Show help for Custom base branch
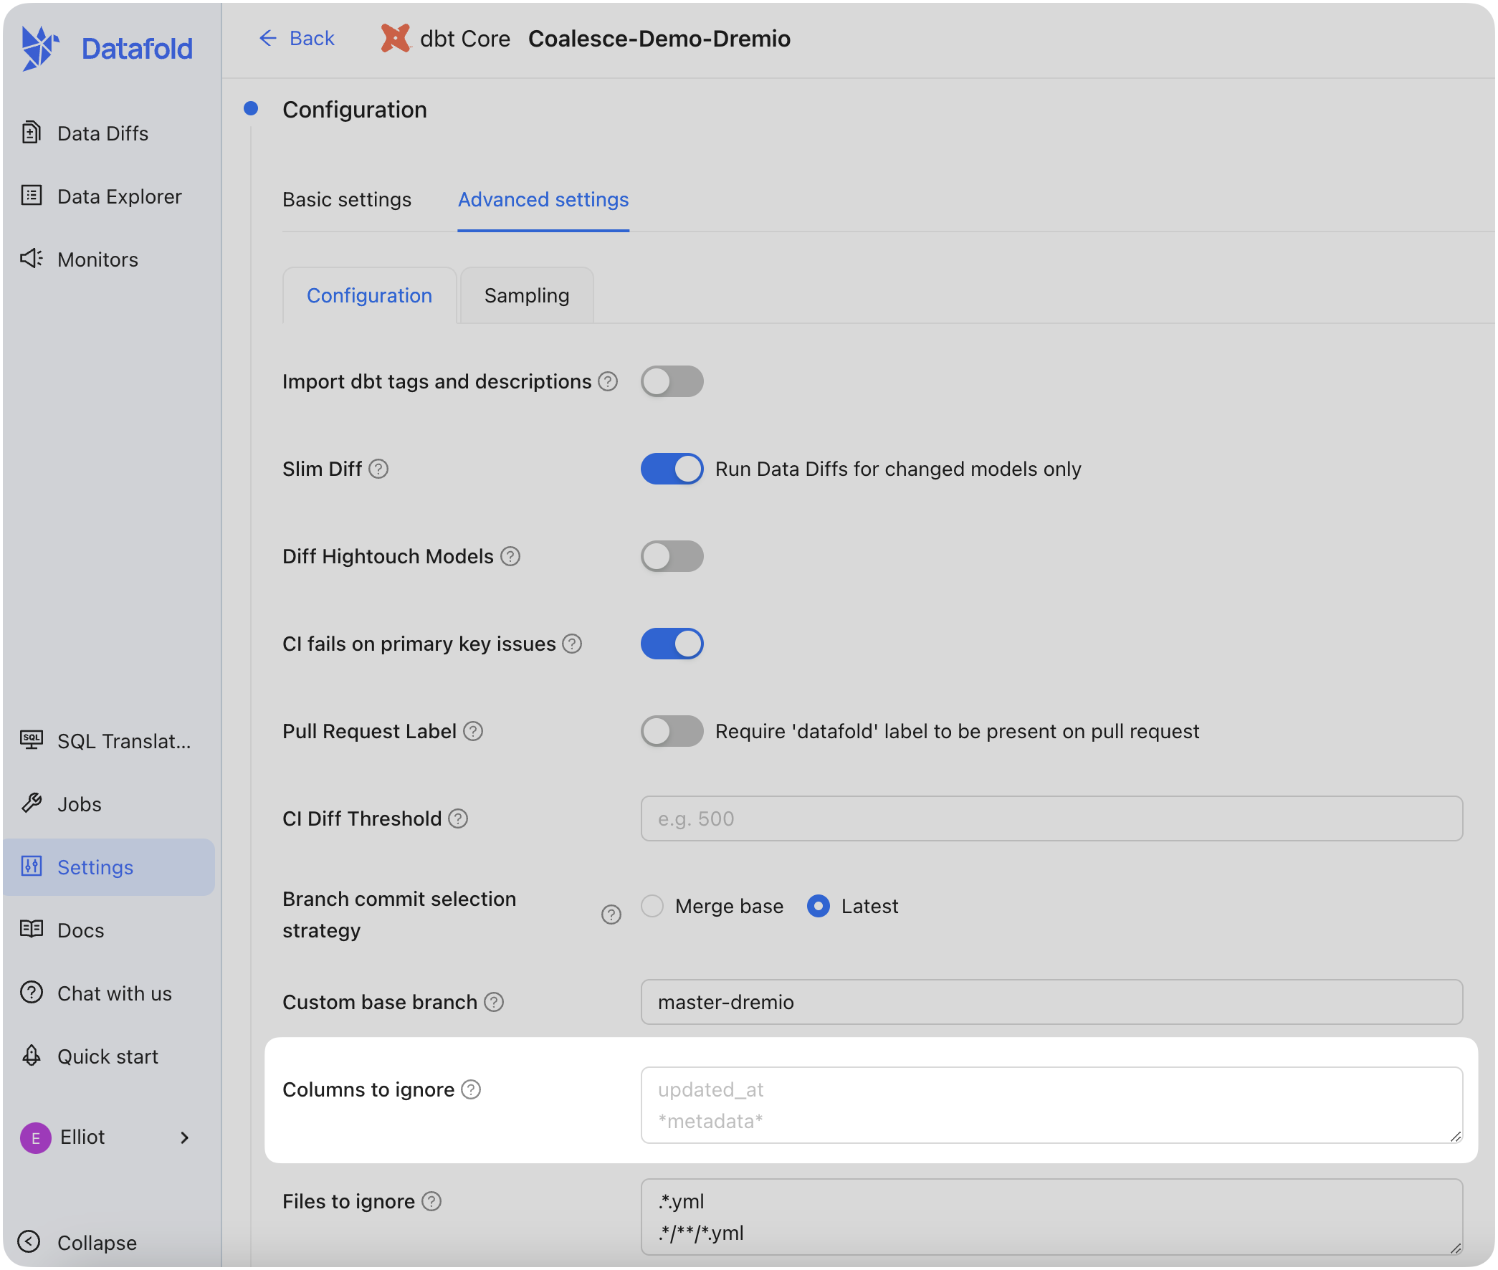This screenshot has width=1498, height=1270. (494, 1003)
